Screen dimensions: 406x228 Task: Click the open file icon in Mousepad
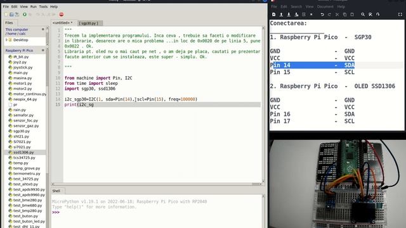click(x=281, y=15)
